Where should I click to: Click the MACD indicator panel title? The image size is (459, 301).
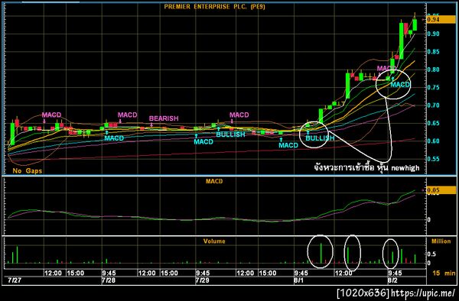tap(214, 182)
